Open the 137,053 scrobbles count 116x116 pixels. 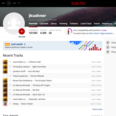tap(33, 33)
